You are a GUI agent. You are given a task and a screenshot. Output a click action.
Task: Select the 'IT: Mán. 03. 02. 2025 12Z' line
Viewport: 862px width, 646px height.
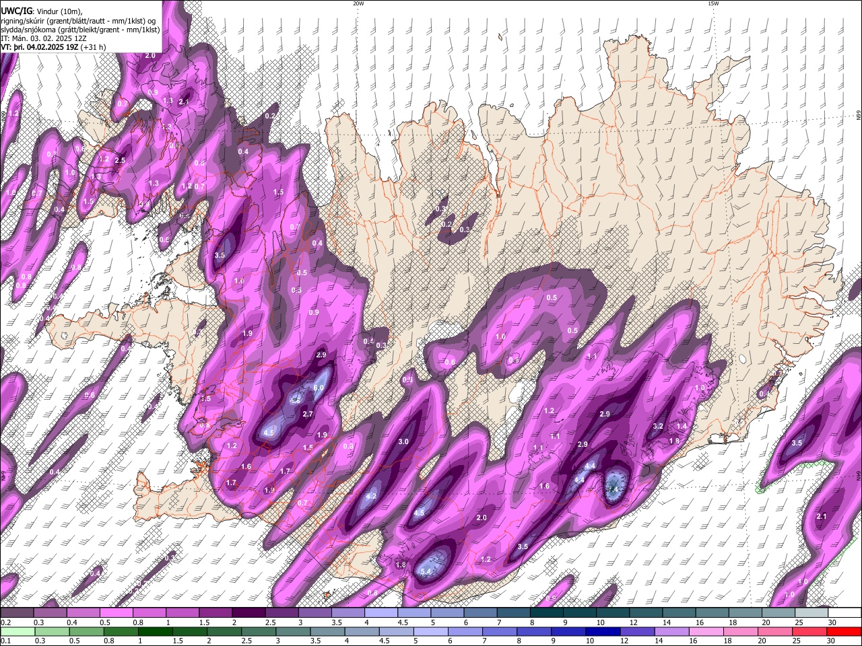[43, 38]
